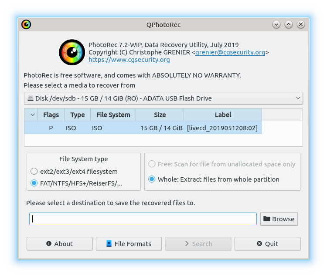
Task: Click the X circle icon on Quit button
Action: click(x=259, y=243)
